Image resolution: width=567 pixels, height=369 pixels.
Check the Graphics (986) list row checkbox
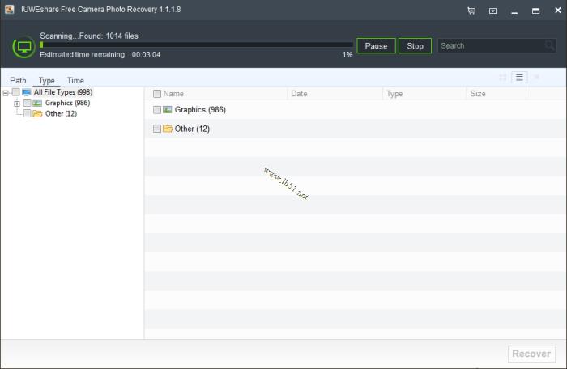tap(157, 110)
